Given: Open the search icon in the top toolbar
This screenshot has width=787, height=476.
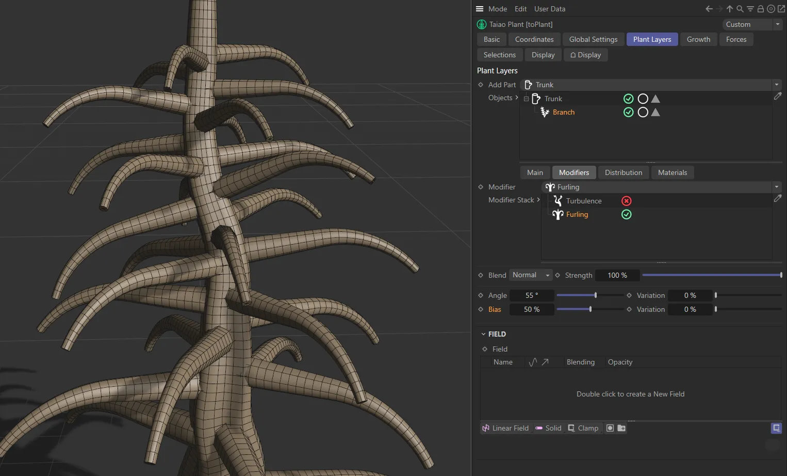Looking at the screenshot, I should [740, 9].
